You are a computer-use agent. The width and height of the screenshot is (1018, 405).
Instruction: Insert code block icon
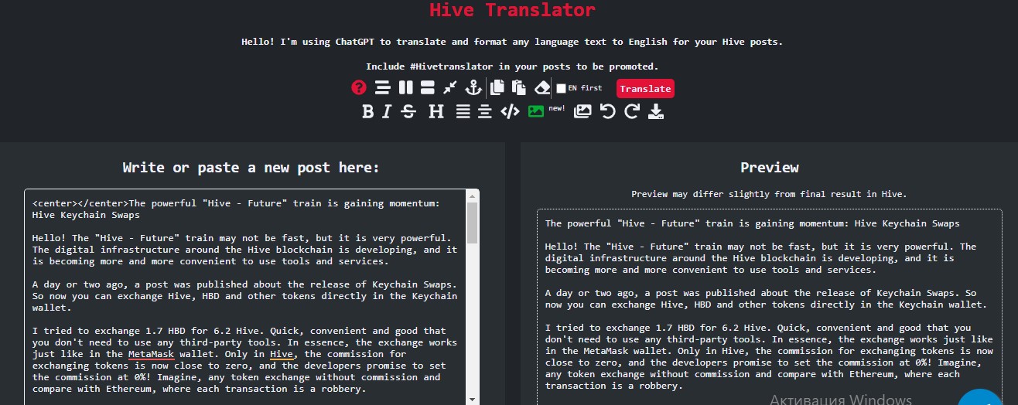510,111
